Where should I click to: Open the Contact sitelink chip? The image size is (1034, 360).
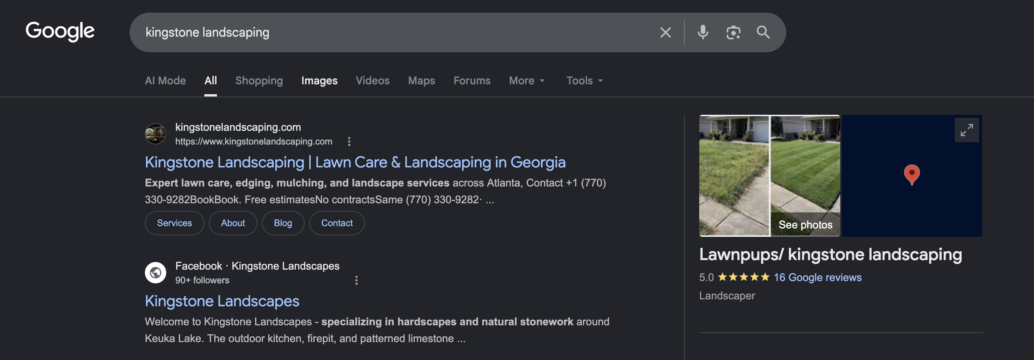(x=337, y=223)
